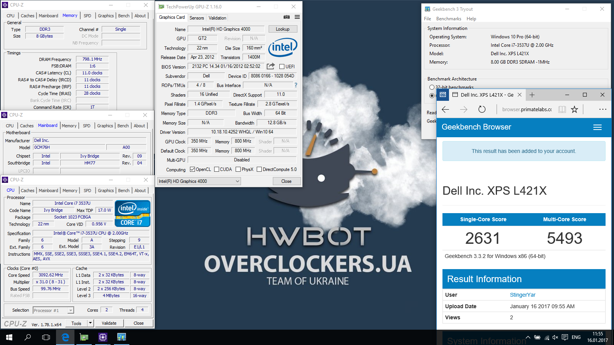The image size is (614, 345).
Task: Open reading view icon in Edge
Action: pyautogui.click(x=562, y=109)
